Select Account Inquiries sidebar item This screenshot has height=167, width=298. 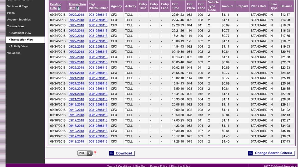[19, 20]
